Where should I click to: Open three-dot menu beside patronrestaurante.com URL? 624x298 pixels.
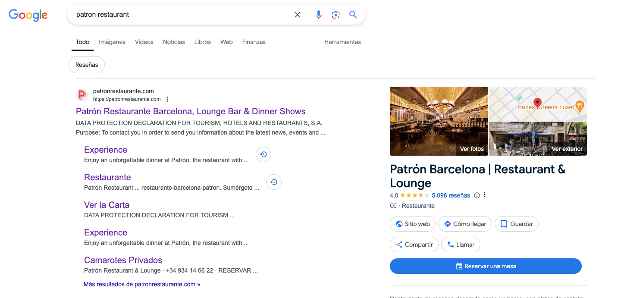[x=167, y=99]
